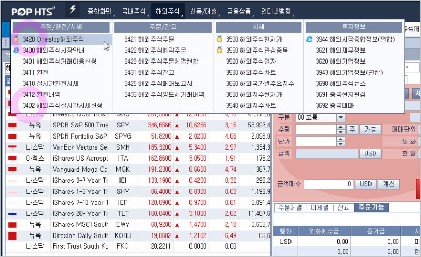Open 3540 해외지수차트

pos(251,105)
